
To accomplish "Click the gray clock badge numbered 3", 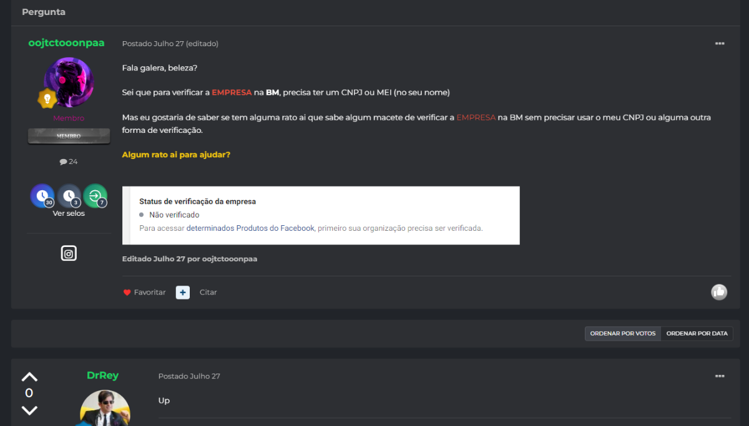I will (69, 196).
